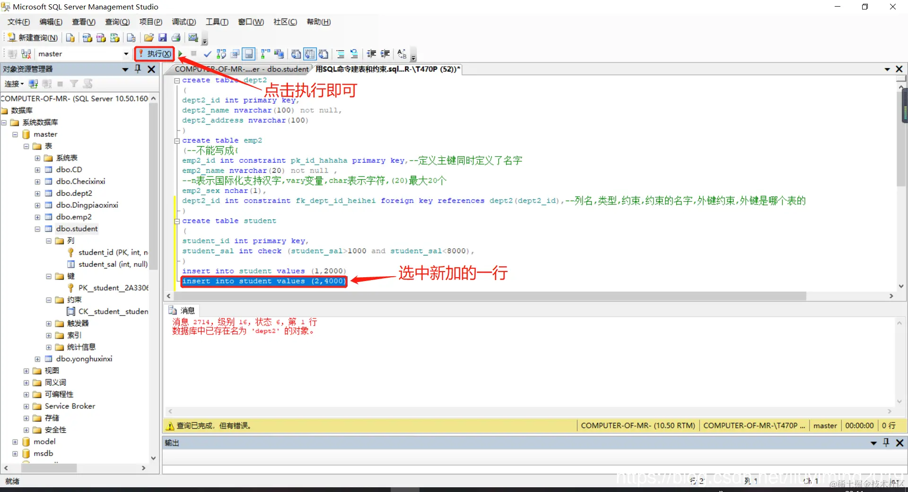
Task: Specify values for template parameters
Action: 402,54
